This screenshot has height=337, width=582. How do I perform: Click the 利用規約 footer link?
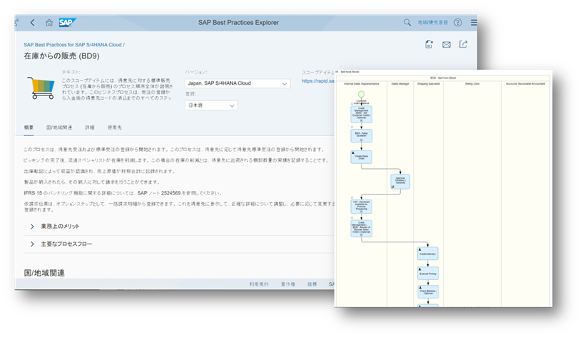tap(259, 284)
